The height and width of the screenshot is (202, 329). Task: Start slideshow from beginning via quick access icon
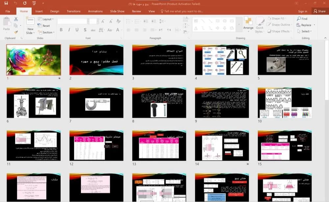(x=34, y=3)
